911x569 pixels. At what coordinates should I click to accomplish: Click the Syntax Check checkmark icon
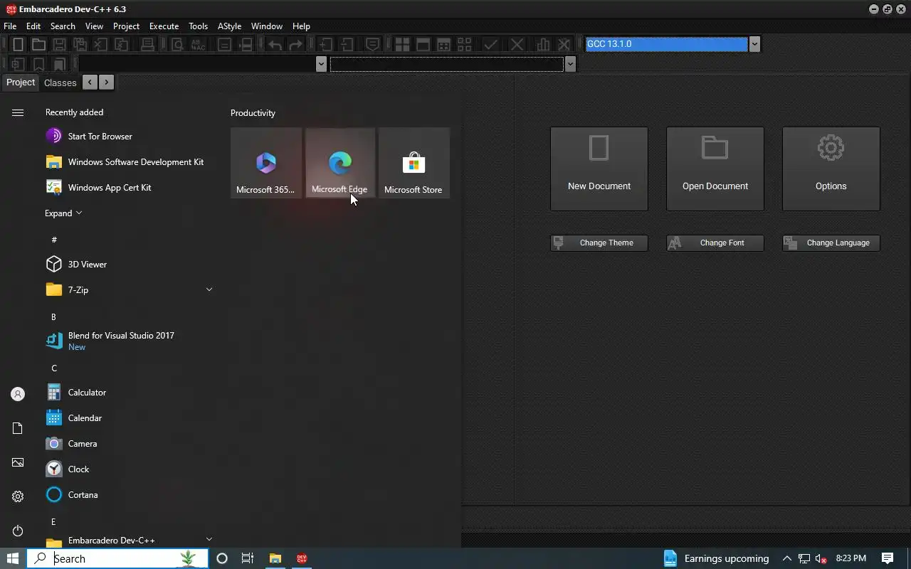click(490, 44)
